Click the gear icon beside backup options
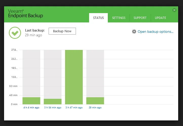The width and height of the screenshot is (183, 126). 134,31
